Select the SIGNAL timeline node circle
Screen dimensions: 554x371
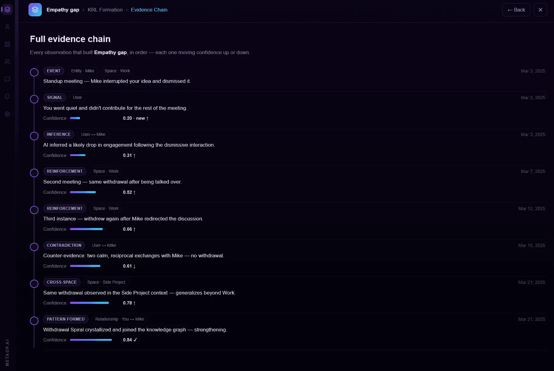34,99
